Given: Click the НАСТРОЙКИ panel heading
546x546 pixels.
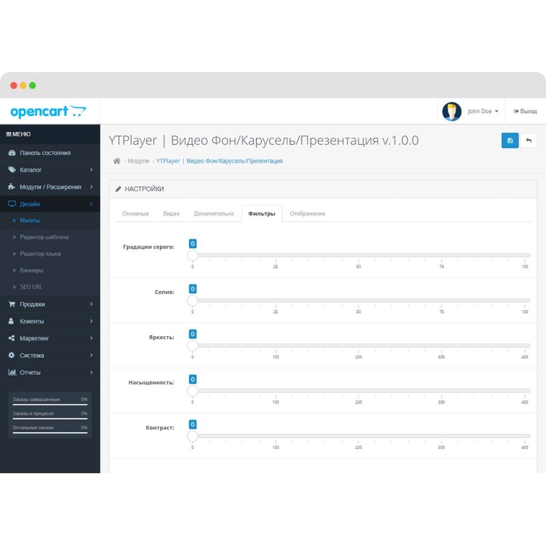Looking at the screenshot, I should pos(144,189).
